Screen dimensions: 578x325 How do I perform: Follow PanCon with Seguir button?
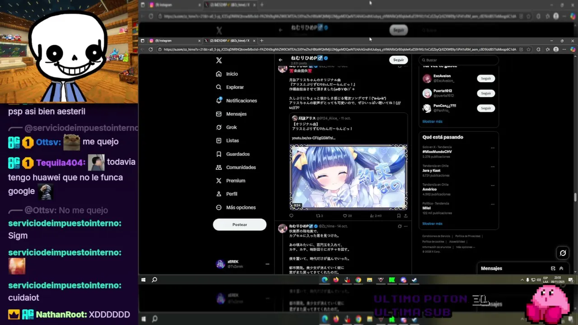(486, 108)
